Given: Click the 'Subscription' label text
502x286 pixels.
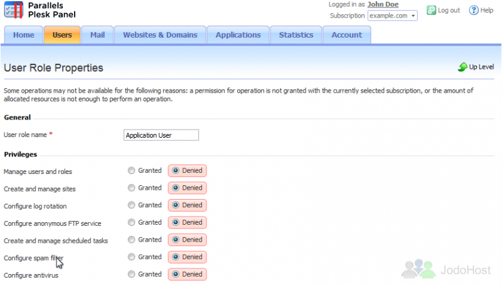Looking at the screenshot, I should pyautogui.click(x=348, y=16).
